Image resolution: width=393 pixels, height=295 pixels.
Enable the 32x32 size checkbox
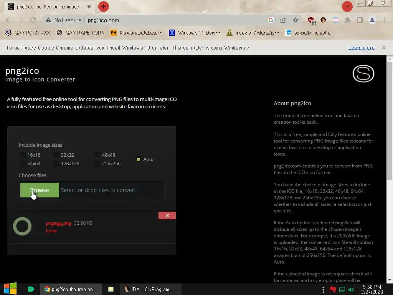point(56,155)
